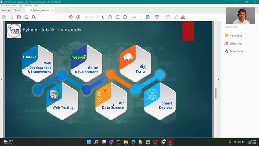Collapse the right tools pane arrow
The height and width of the screenshot is (146, 259).
219,79
